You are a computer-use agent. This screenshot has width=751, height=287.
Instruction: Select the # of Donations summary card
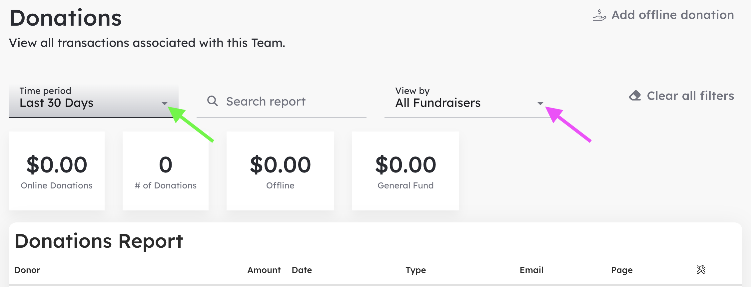click(x=166, y=171)
